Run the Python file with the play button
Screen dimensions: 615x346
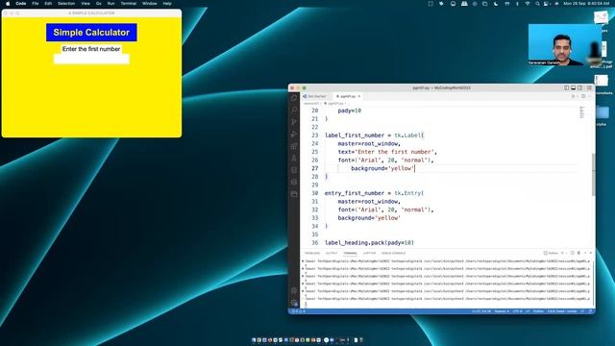[573, 96]
